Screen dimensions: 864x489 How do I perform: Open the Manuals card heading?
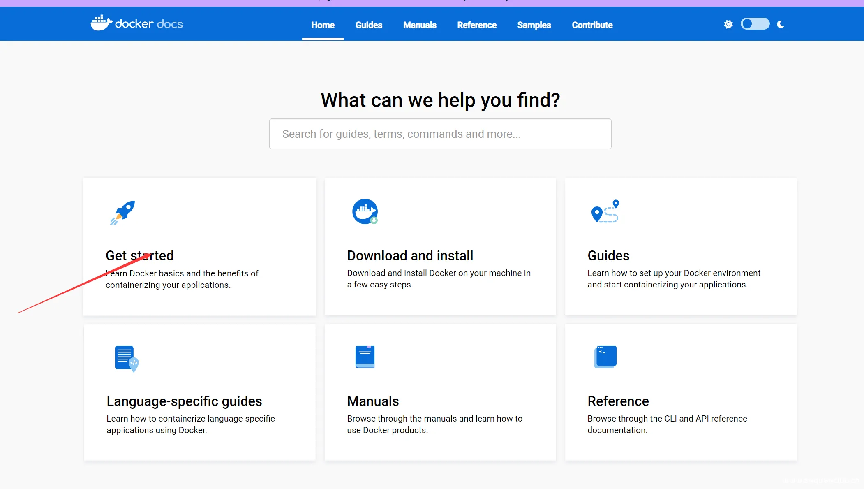(373, 401)
